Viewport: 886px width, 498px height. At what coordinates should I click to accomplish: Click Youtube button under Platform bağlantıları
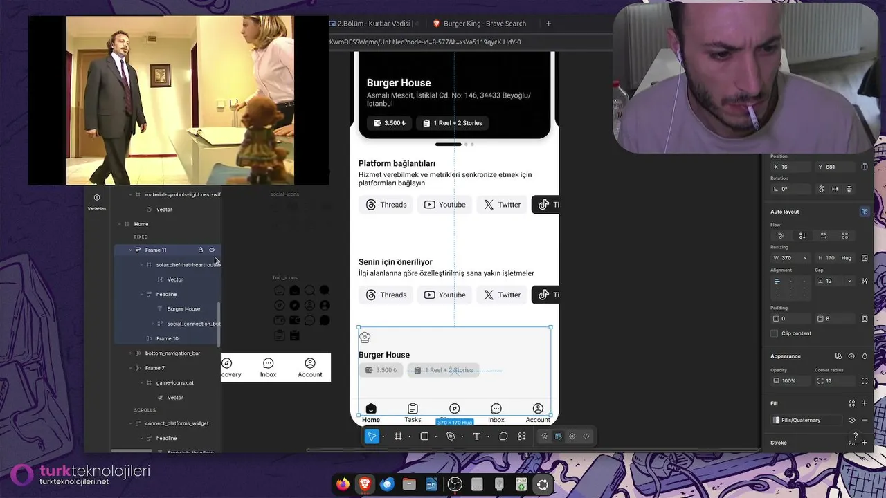coord(444,205)
